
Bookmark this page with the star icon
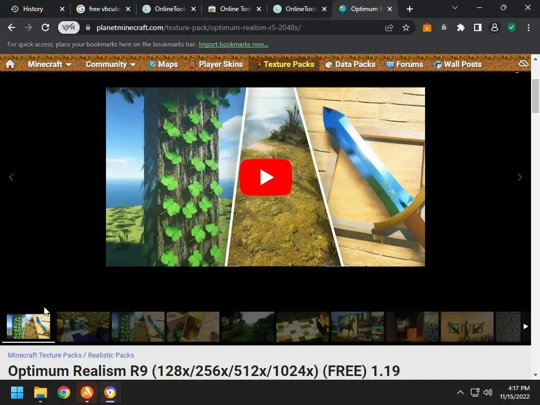406,27
